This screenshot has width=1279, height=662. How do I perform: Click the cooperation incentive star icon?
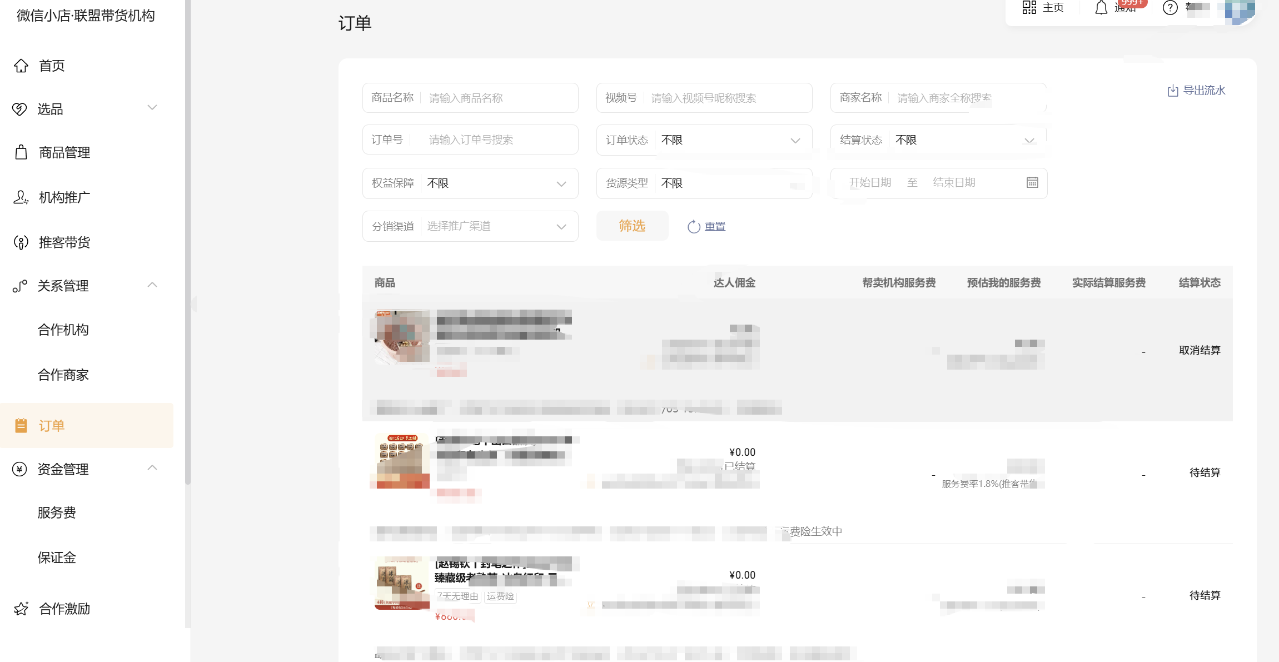click(21, 609)
